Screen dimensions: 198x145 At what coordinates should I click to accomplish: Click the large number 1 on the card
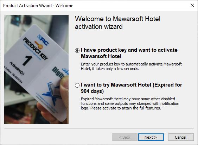27,61
